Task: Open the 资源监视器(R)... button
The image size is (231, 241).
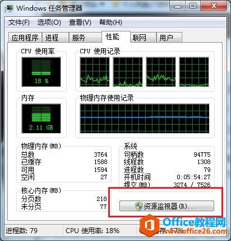Action: [x=167, y=206]
